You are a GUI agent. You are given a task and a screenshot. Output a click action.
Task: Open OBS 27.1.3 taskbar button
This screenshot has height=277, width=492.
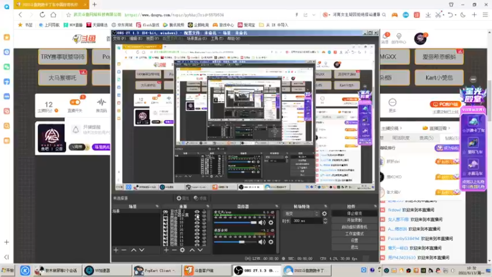(x=256, y=270)
